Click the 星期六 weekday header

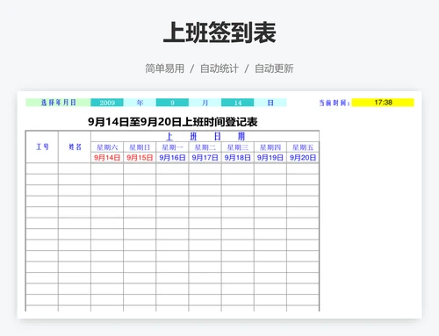107,147
